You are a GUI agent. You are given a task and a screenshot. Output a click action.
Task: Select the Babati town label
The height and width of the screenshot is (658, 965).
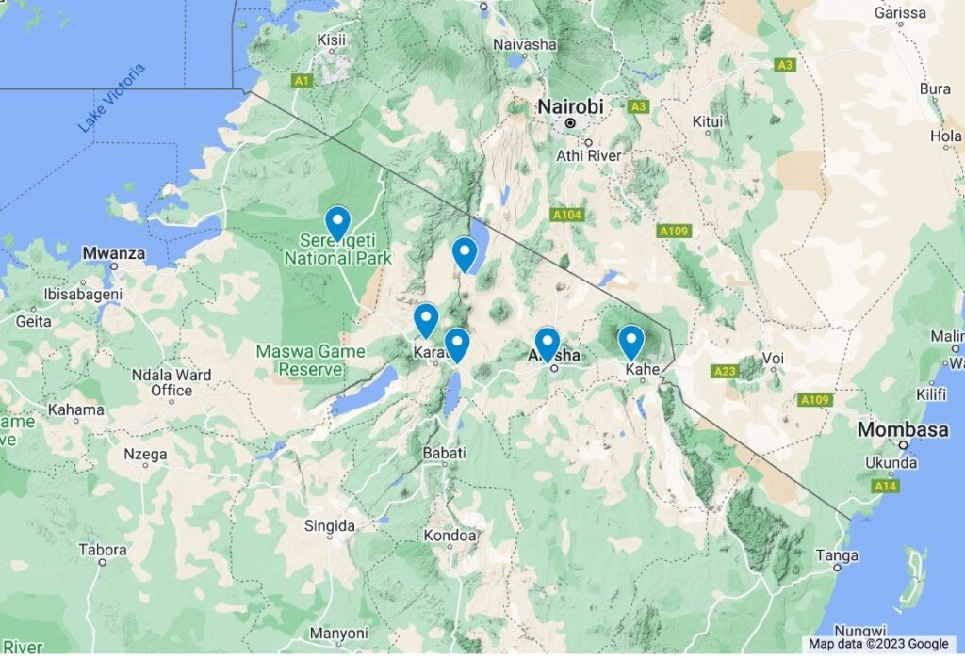click(x=444, y=453)
